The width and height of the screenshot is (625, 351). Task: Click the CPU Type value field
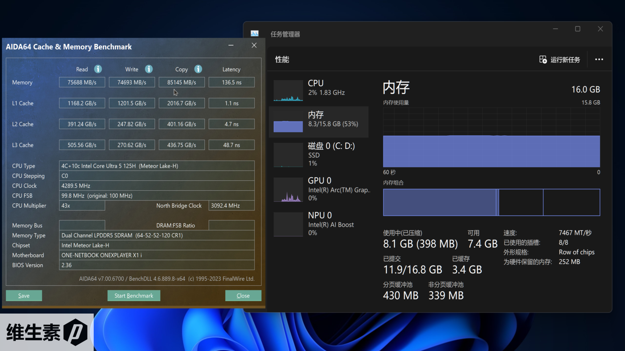click(x=156, y=166)
